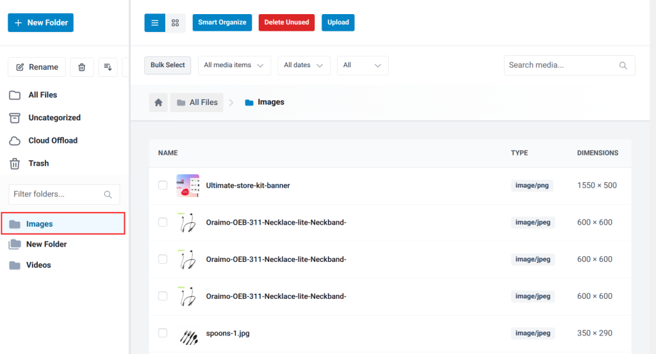Click the Images breadcrumb
656x354 pixels.
pos(265,102)
